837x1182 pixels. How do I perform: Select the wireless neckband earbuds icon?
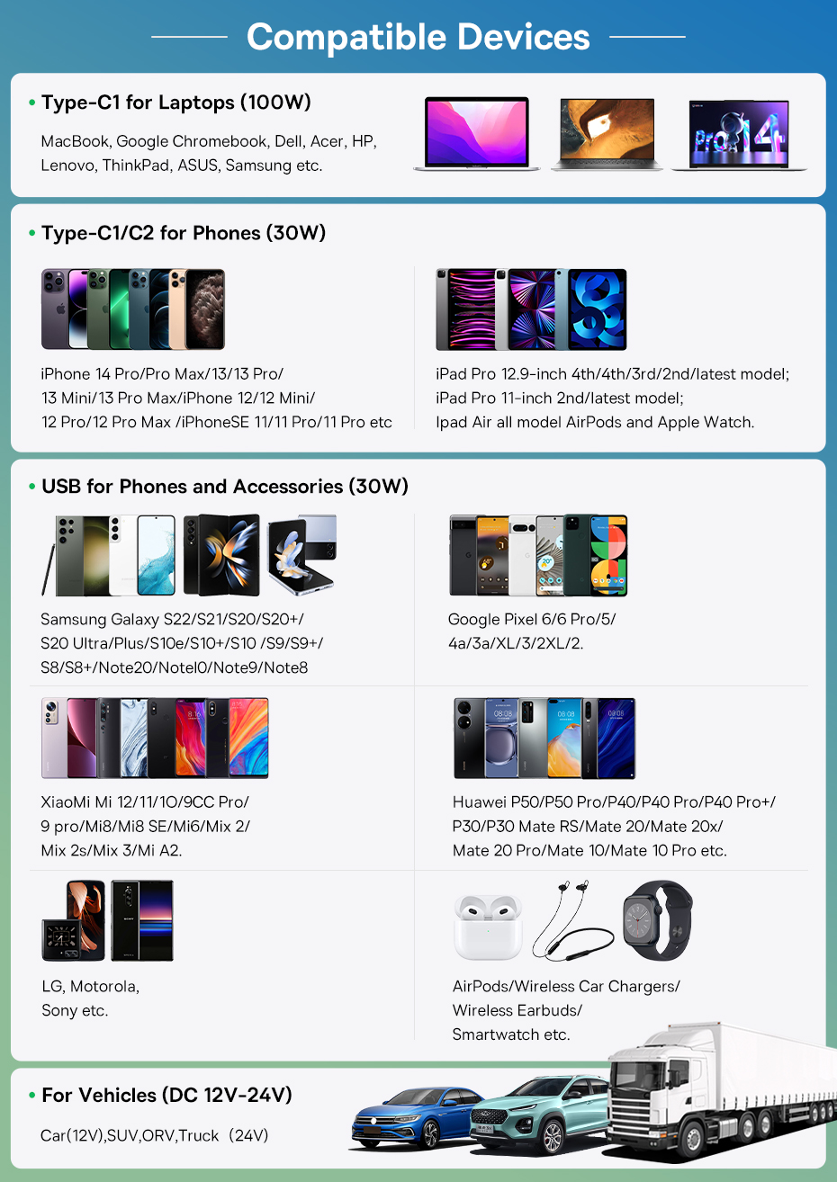[x=572, y=920]
